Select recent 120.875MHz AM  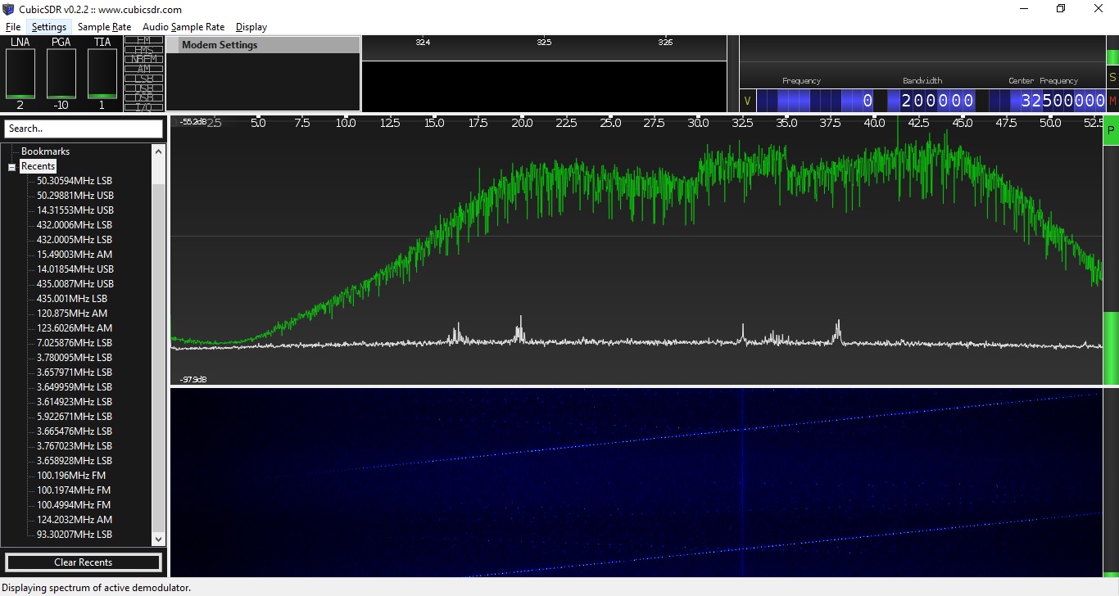72,314
